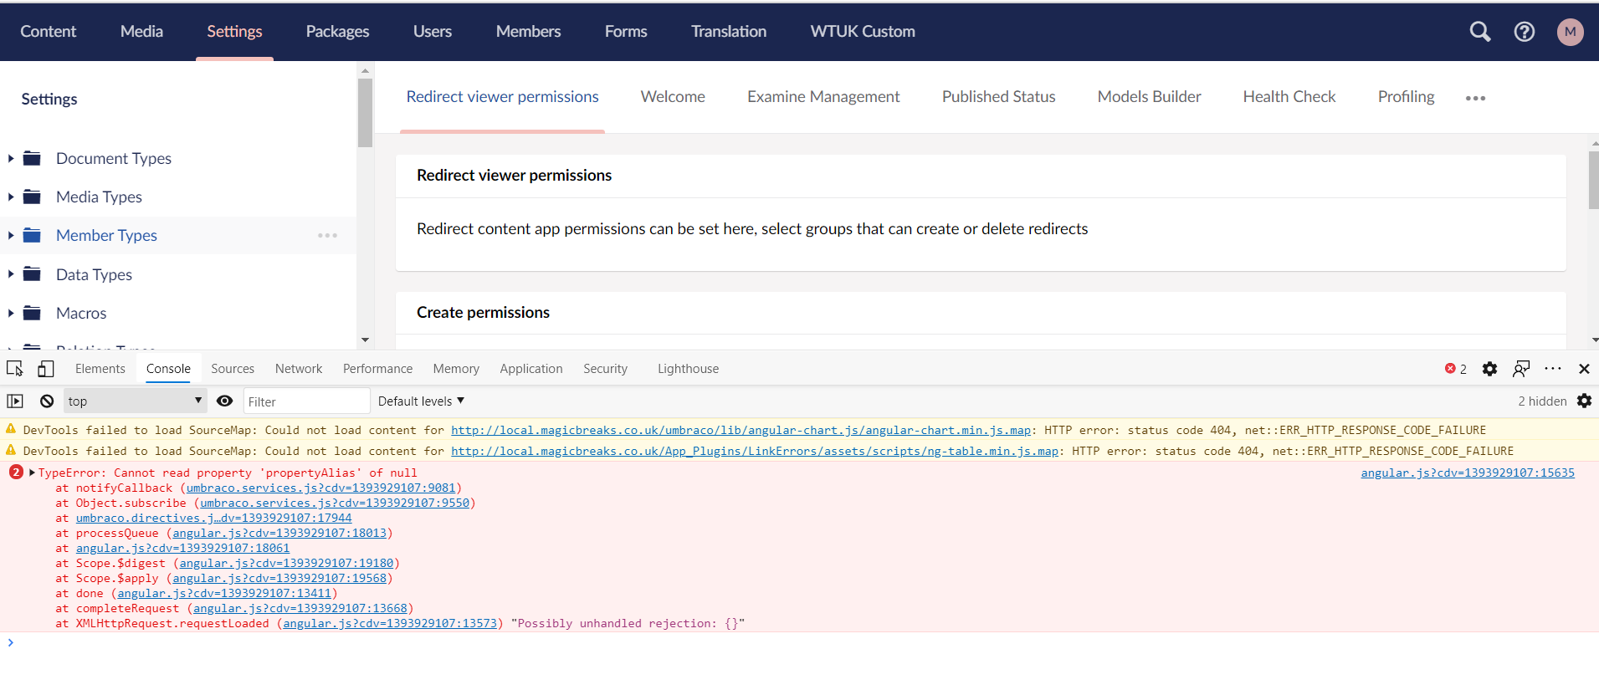
Task: Select the inspect element picker icon
Action: [15, 369]
